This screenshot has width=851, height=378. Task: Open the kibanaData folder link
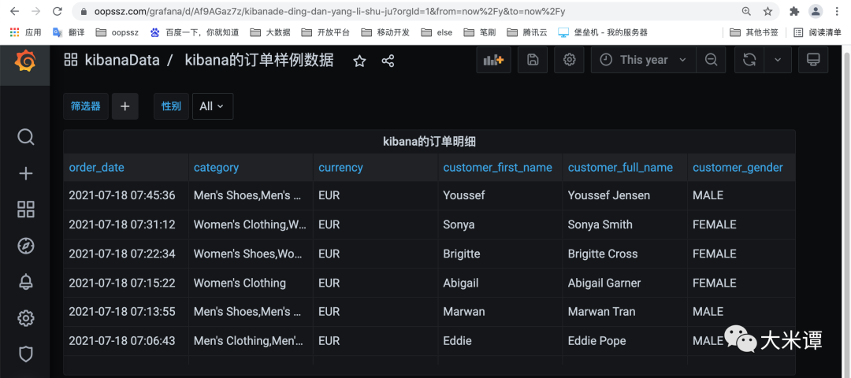pos(121,60)
